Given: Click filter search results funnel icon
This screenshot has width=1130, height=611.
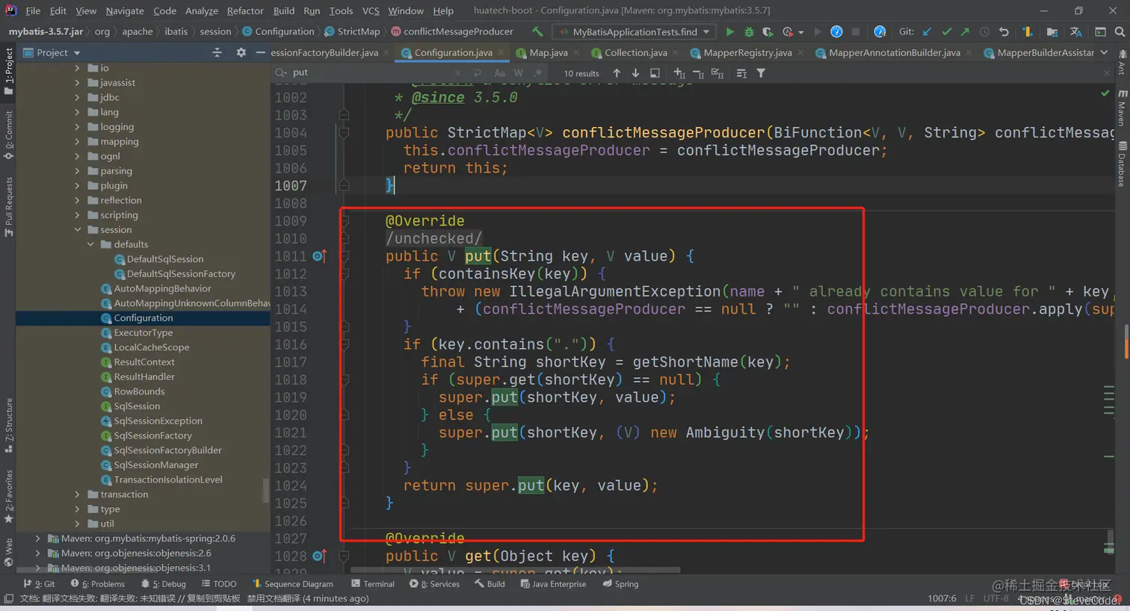Looking at the screenshot, I should 761,73.
